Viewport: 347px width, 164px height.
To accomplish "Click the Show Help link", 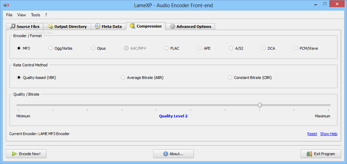I will tap(329, 134).
